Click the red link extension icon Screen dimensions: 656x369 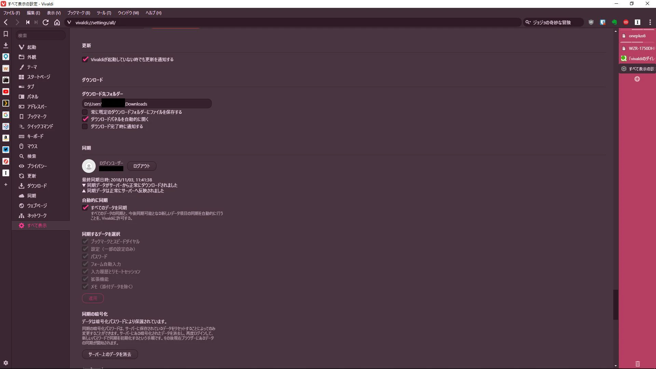coord(626,22)
